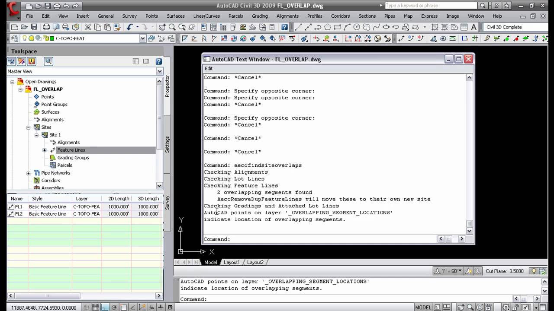This screenshot has height=311, width=554.
Task: Insert a Table with the table icon
Action: 464,27
